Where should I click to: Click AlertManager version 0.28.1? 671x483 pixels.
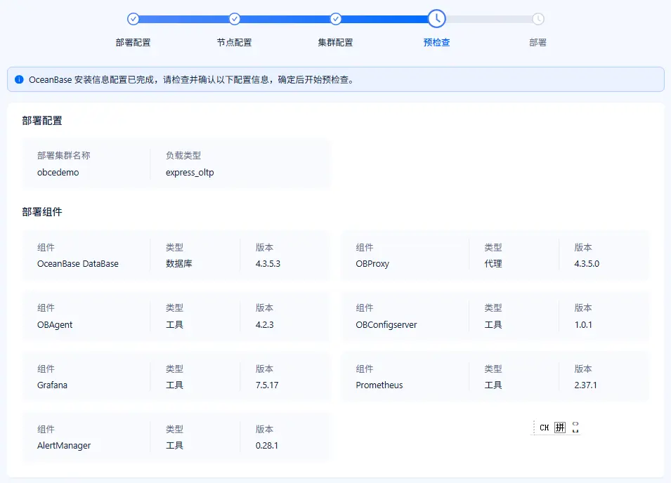[x=266, y=445]
